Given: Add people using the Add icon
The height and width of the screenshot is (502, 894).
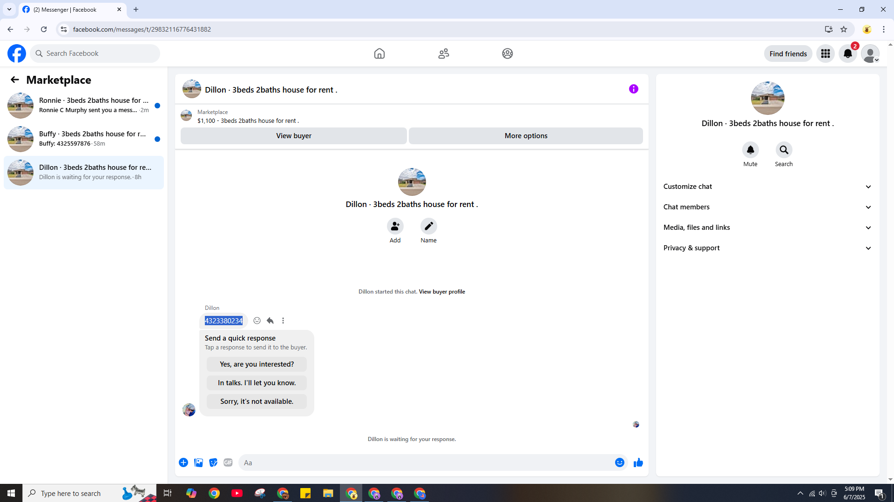Looking at the screenshot, I should tap(395, 226).
